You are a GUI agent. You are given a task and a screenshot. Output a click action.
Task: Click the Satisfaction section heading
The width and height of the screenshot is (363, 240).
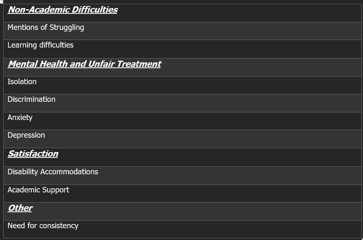(x=33, y=154)
